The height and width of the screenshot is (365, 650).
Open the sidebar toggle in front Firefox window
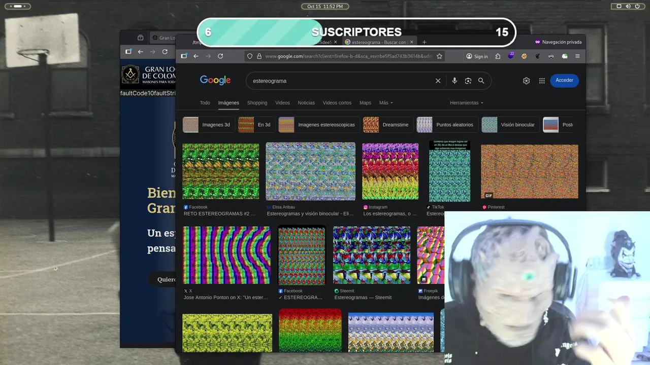(x=184, y=56)
